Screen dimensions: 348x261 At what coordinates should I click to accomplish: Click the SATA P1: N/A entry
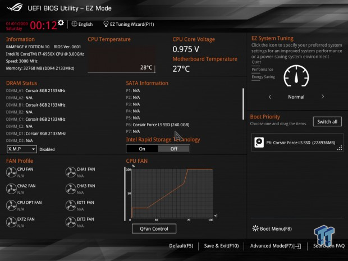click(x=133, y=90)
